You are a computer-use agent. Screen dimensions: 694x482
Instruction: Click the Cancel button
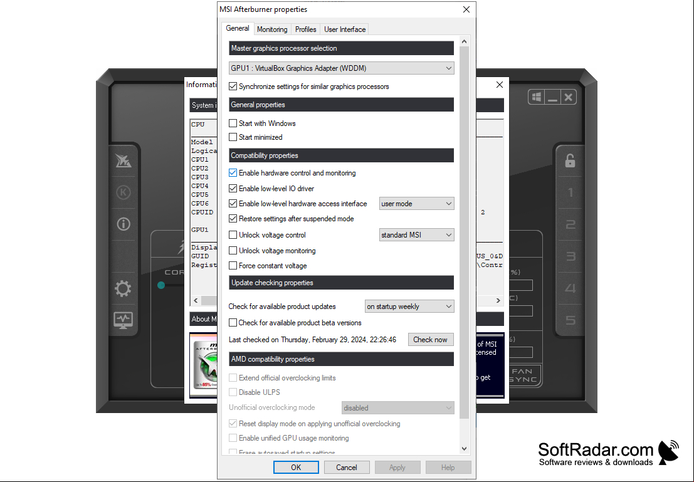(347, 468)
